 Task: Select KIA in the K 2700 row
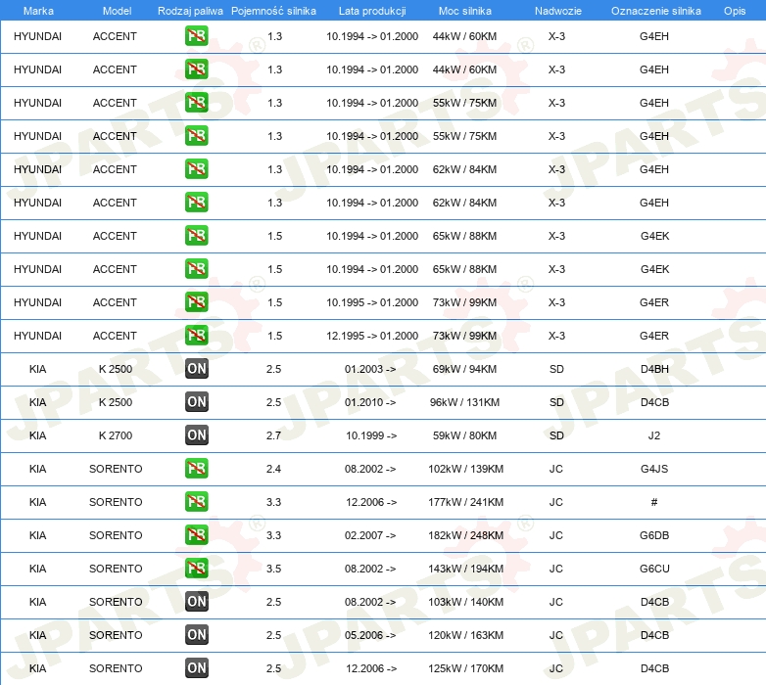(x=37, y=435)
